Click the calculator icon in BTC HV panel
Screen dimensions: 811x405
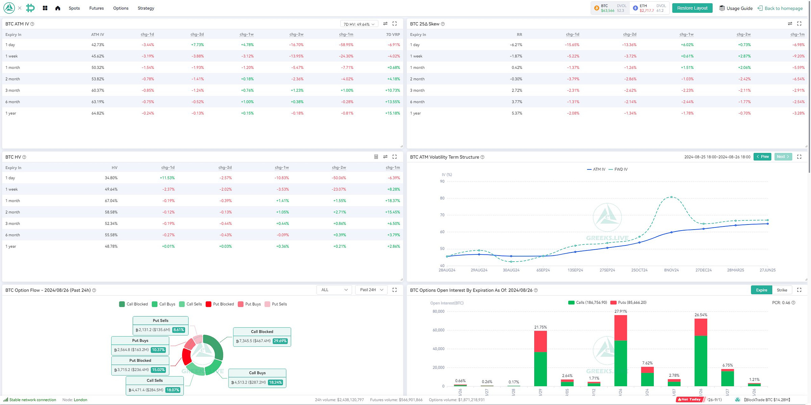tap(376, 157)
